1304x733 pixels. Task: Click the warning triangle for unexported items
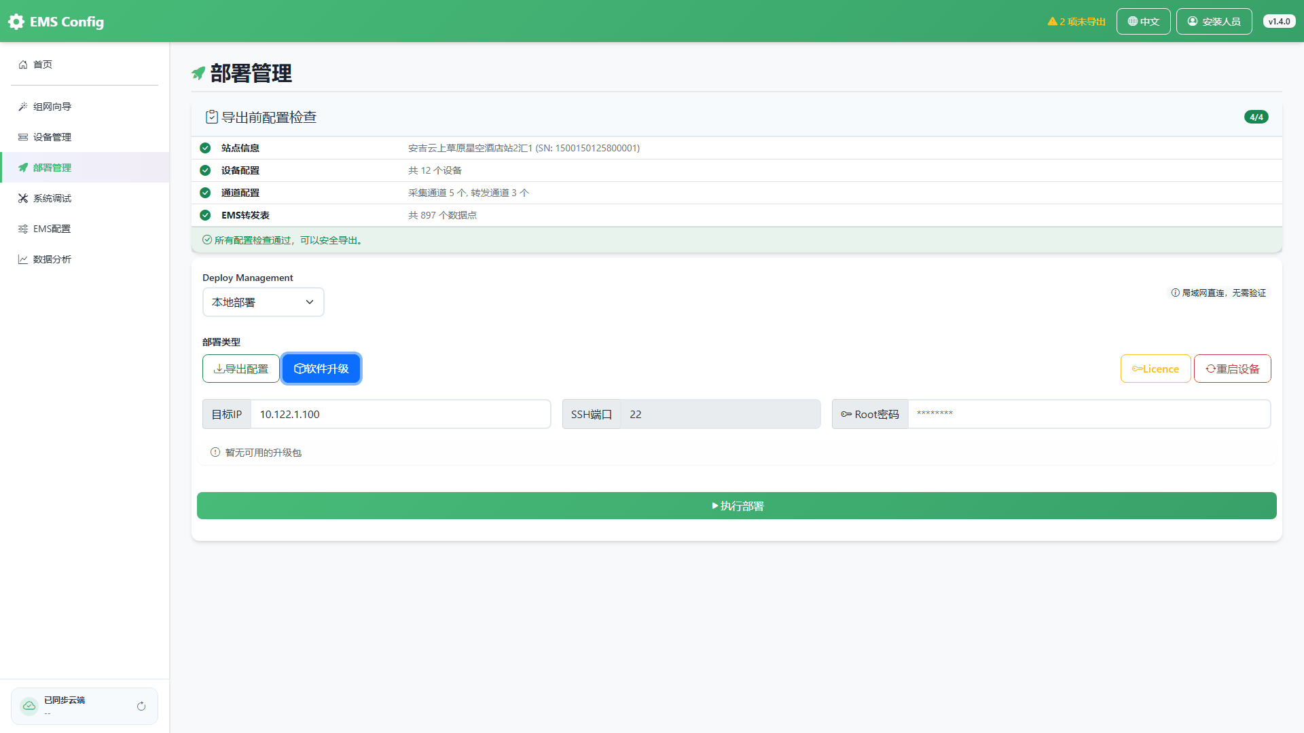click(1052, 22)
